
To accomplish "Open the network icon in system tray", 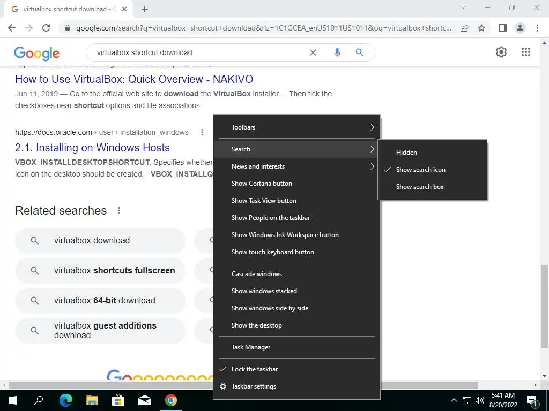I will pyautogui.click(x=467, y=400).
